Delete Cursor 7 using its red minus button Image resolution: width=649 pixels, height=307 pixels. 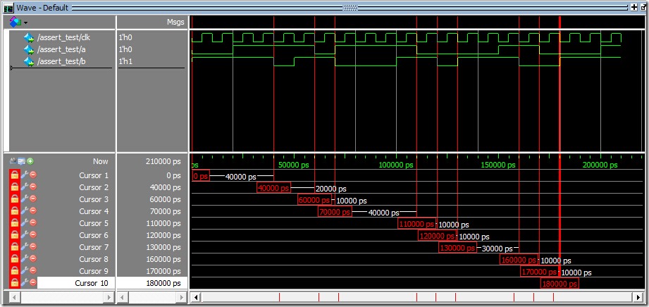pos(33,247)
